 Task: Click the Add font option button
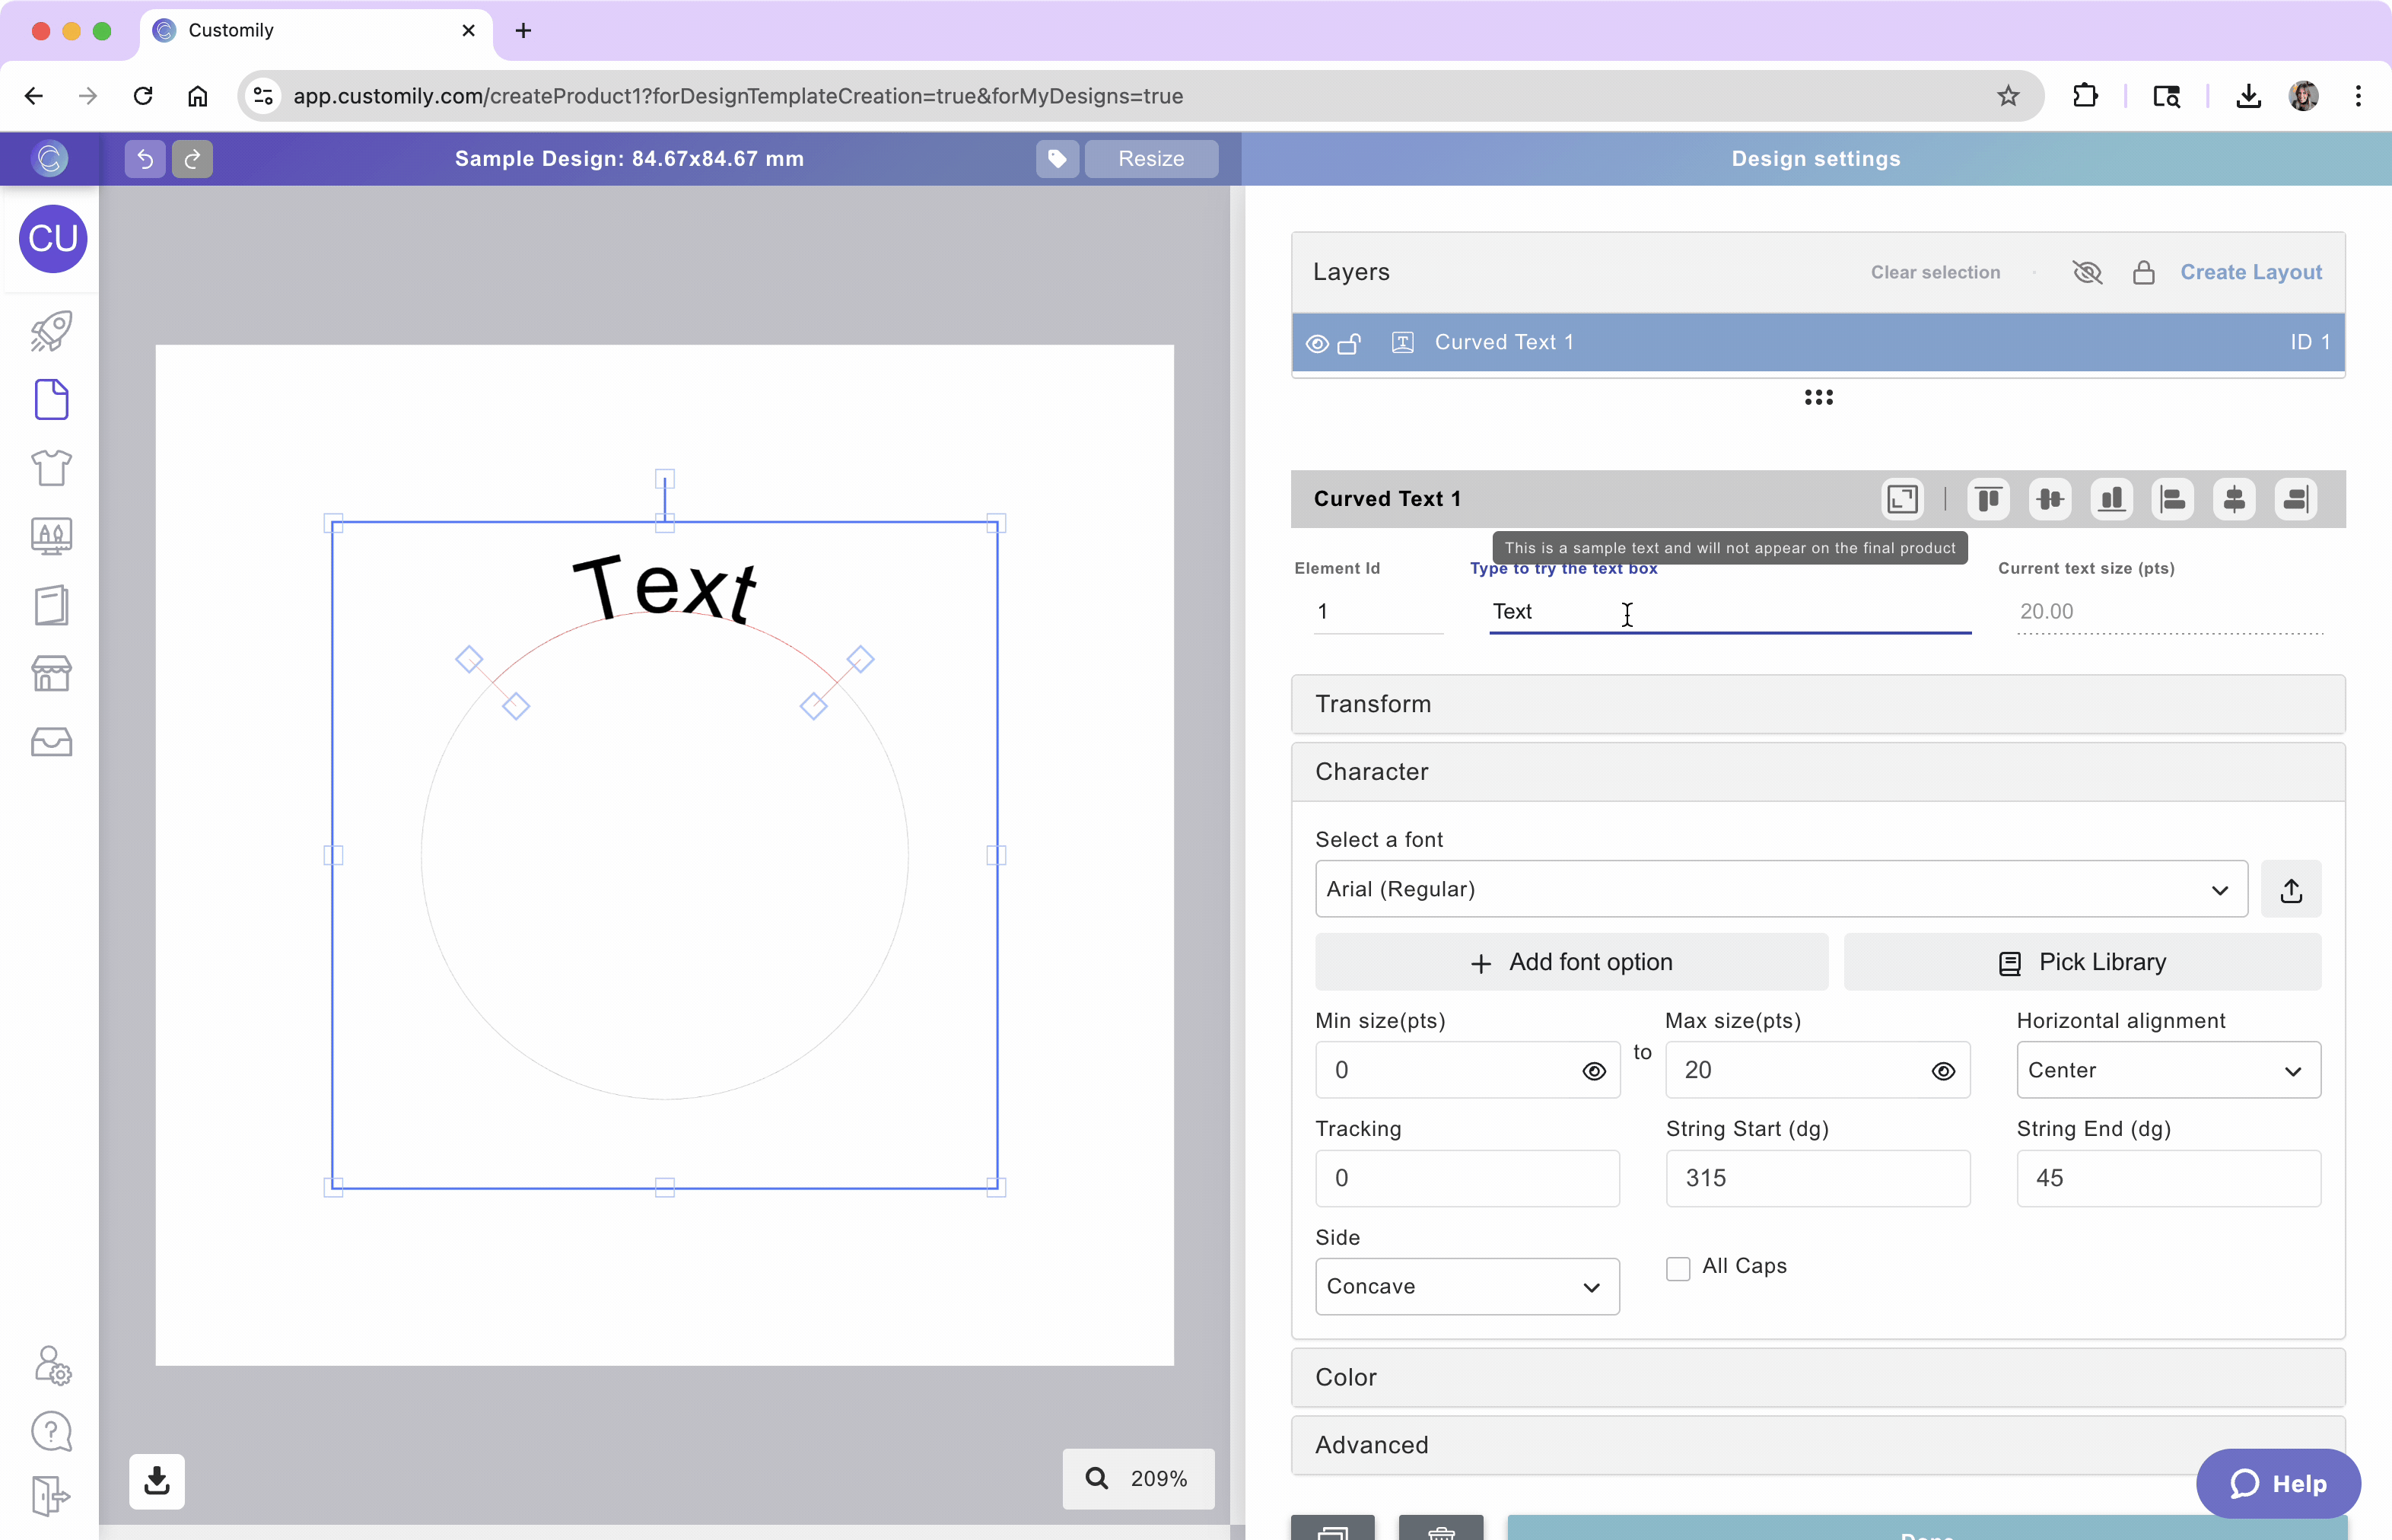(x=1571, y=962)
